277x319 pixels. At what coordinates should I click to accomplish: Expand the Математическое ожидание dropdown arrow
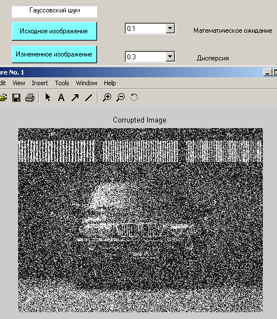[x=170, y=28]
